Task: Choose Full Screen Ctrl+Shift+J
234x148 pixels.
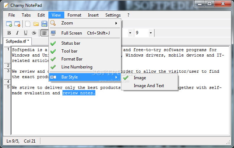Action: (85, 33)
